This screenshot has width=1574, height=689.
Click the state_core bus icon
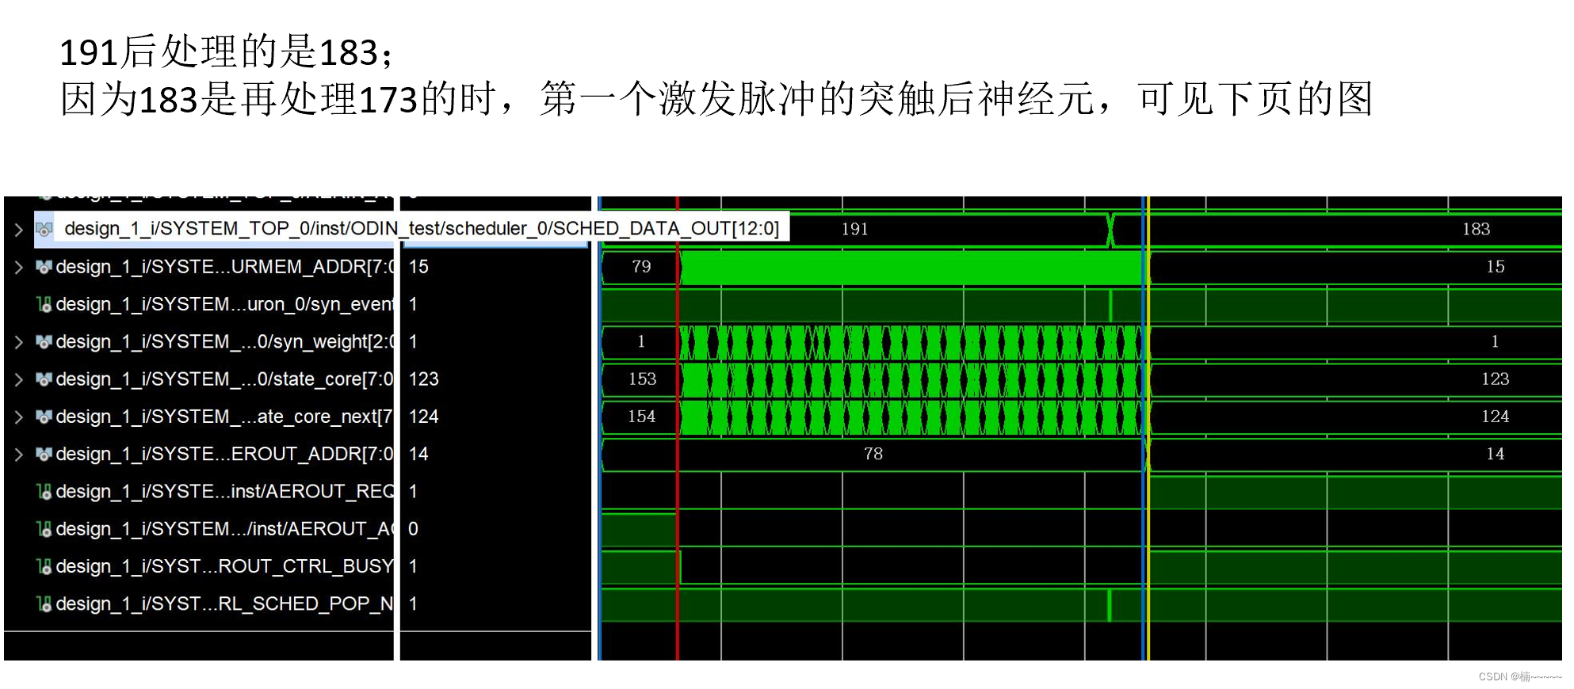(x=44, y=379)
